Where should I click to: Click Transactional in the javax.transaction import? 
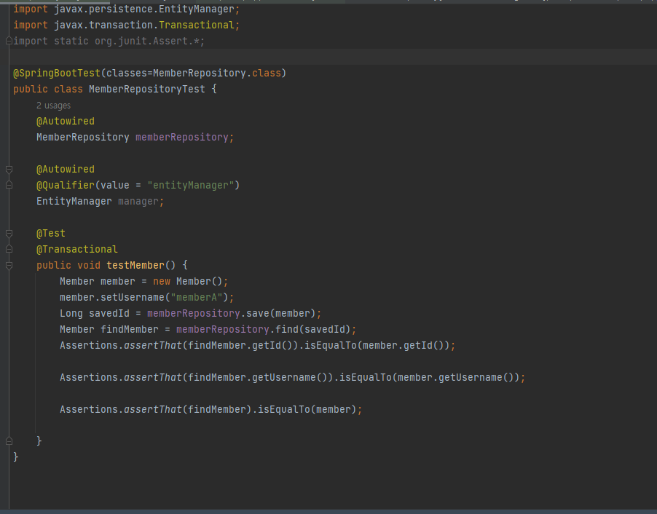(x=196, y=25)
